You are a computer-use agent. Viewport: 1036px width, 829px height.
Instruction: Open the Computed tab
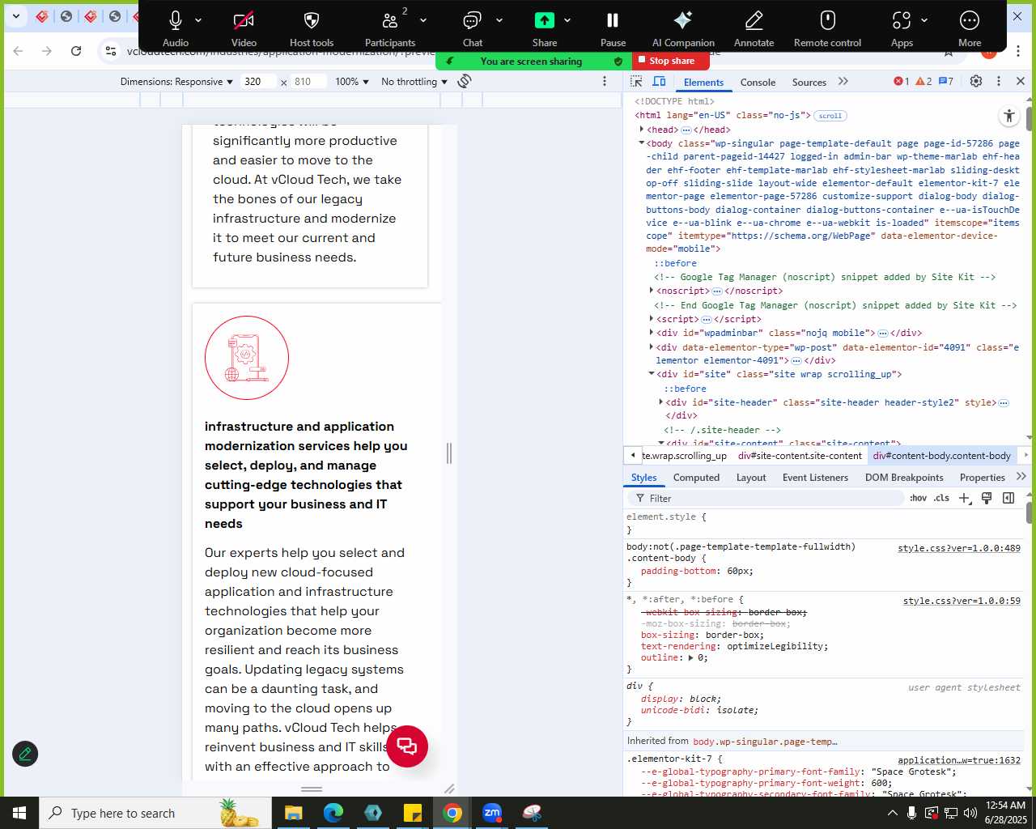[x=696, y=478]
